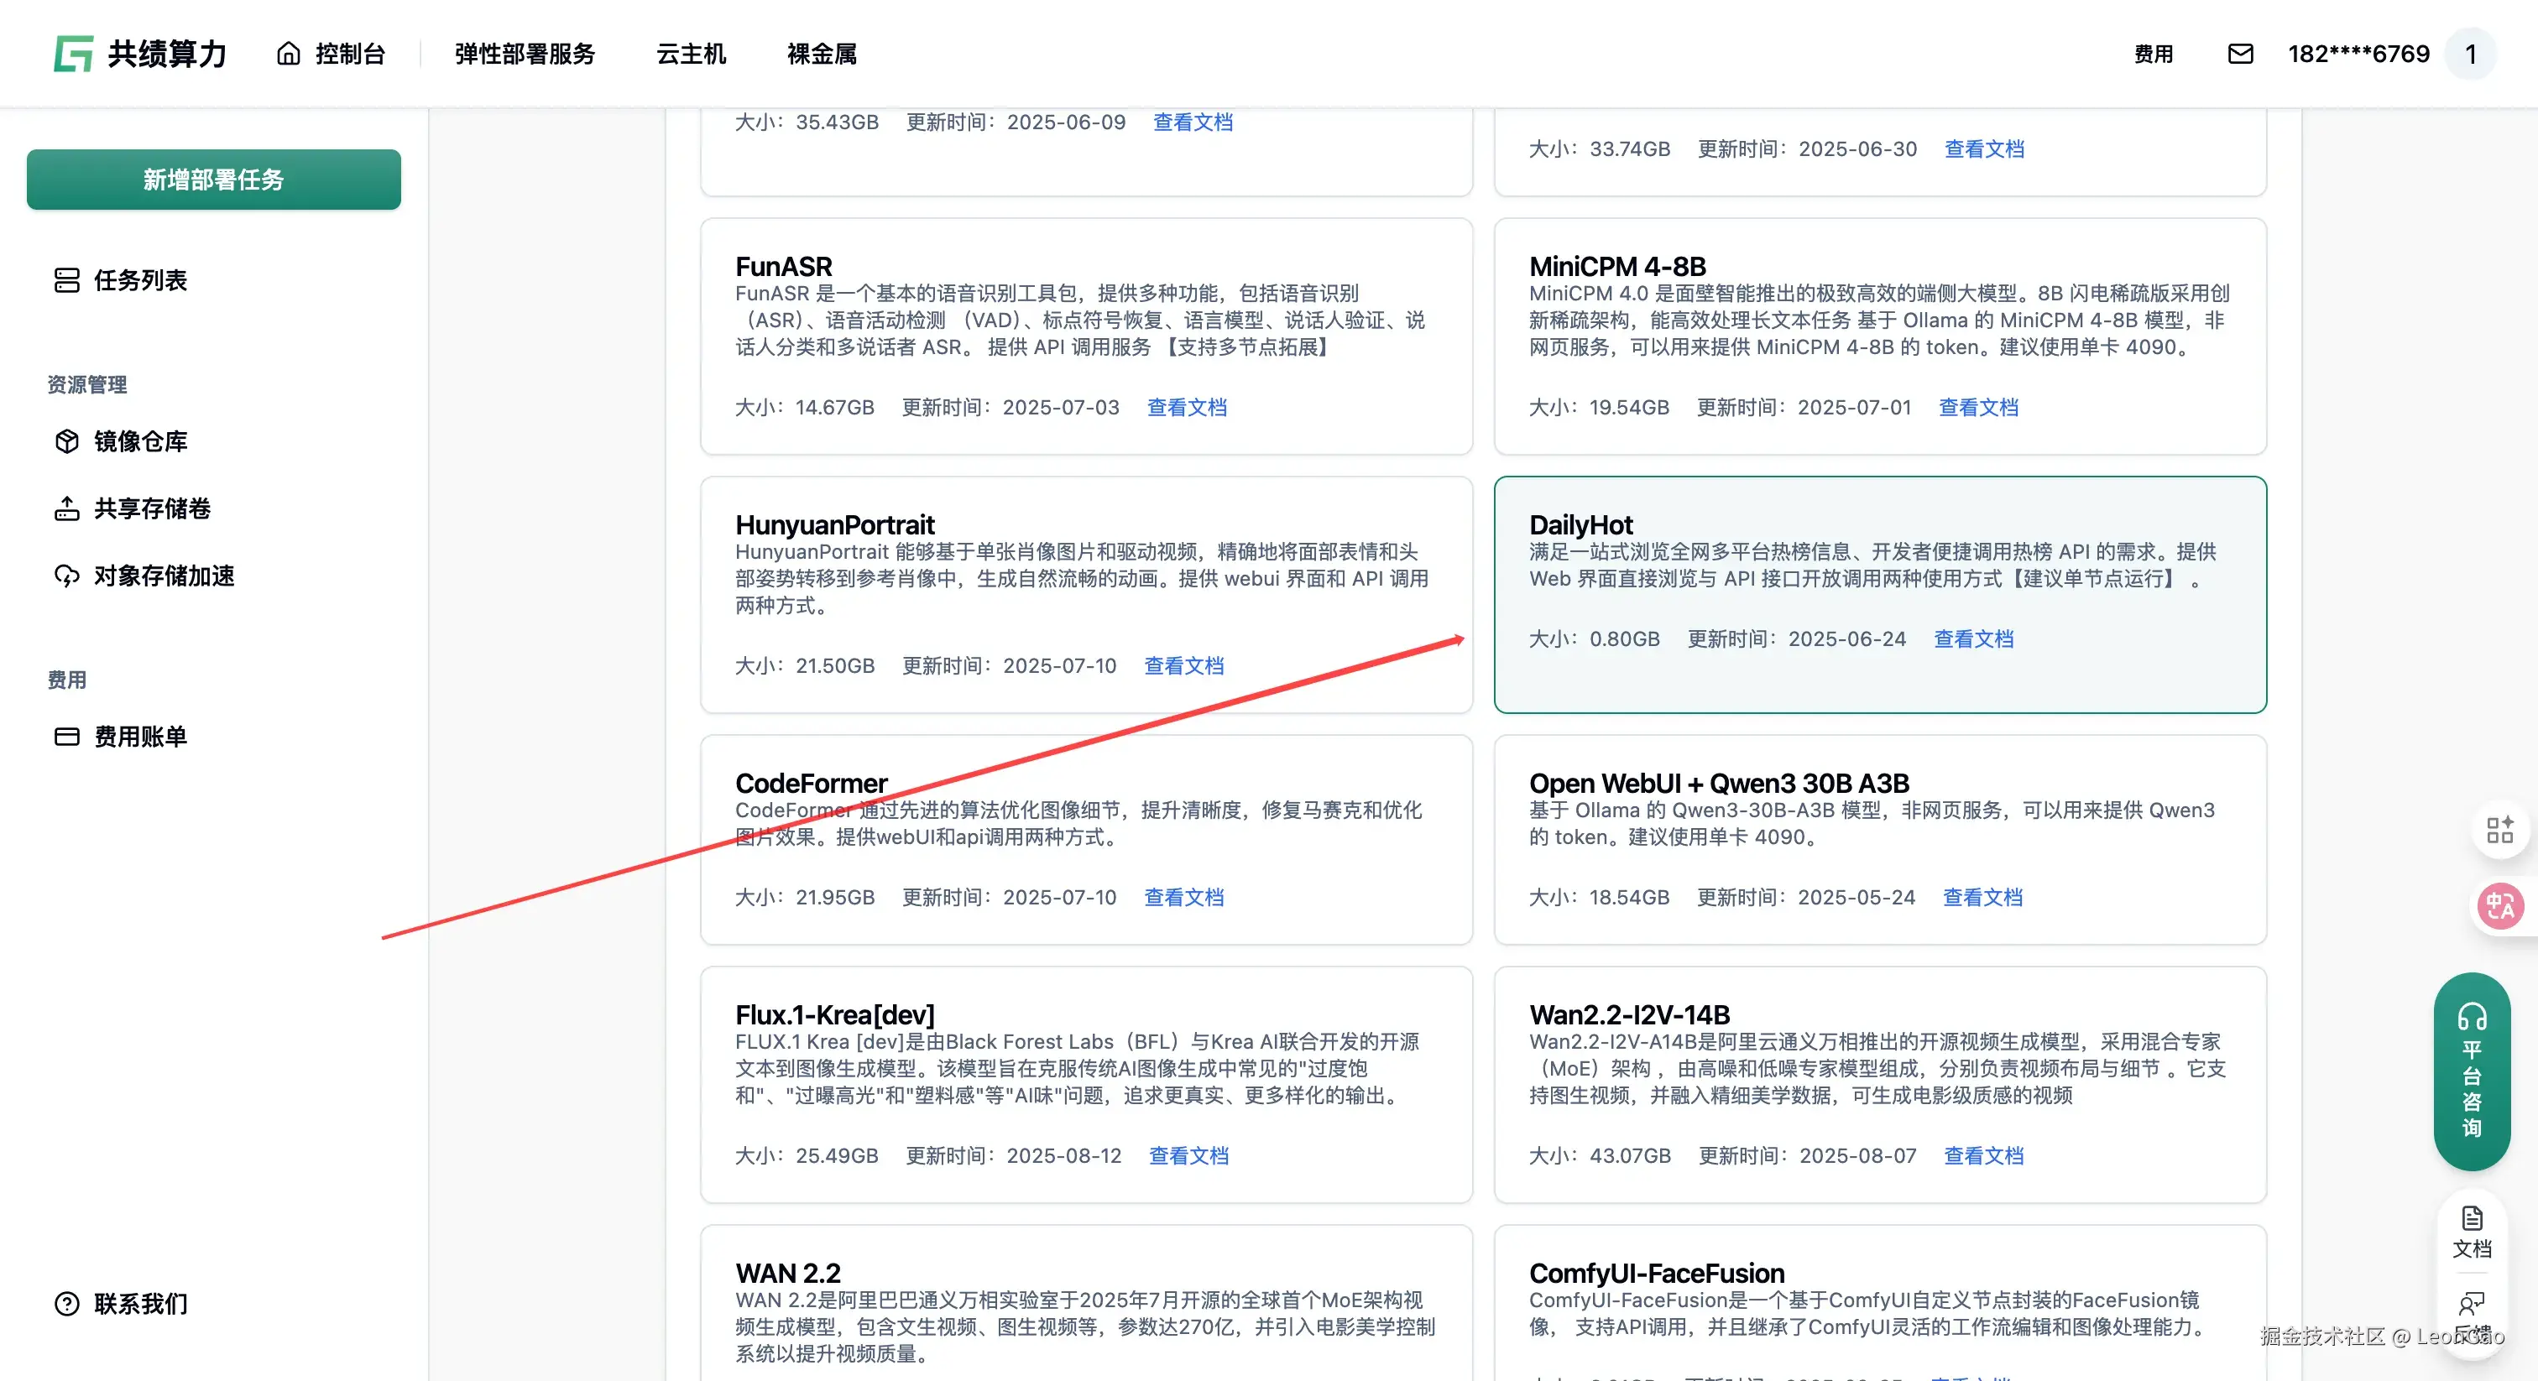The width and height of the screenshot is (2538, 1381).
Task: Open 镜像仓库 in sidebar
Action: (x=140, y=441)
